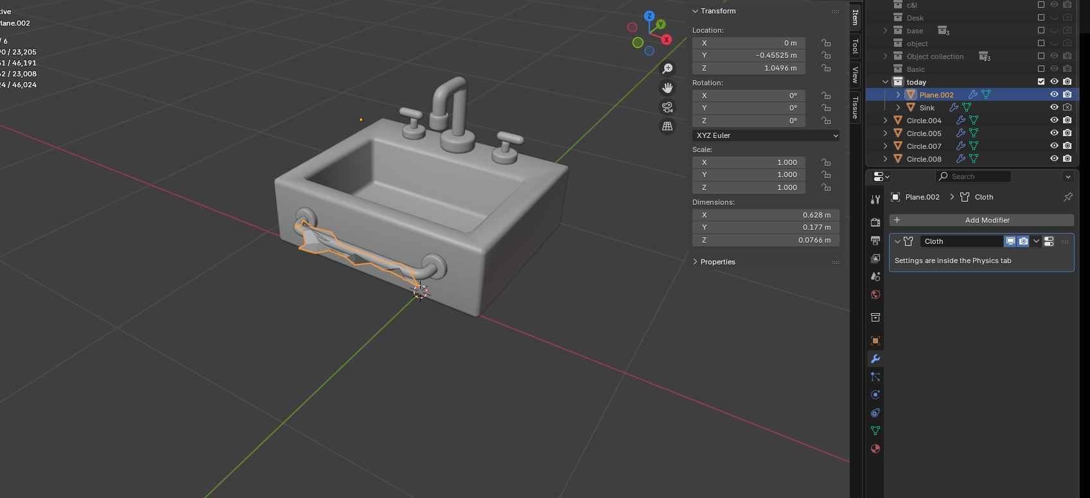This screenshot has height=498, width=1090.
Task: Open the Physics properties tab icon
Action: (875, 395)
